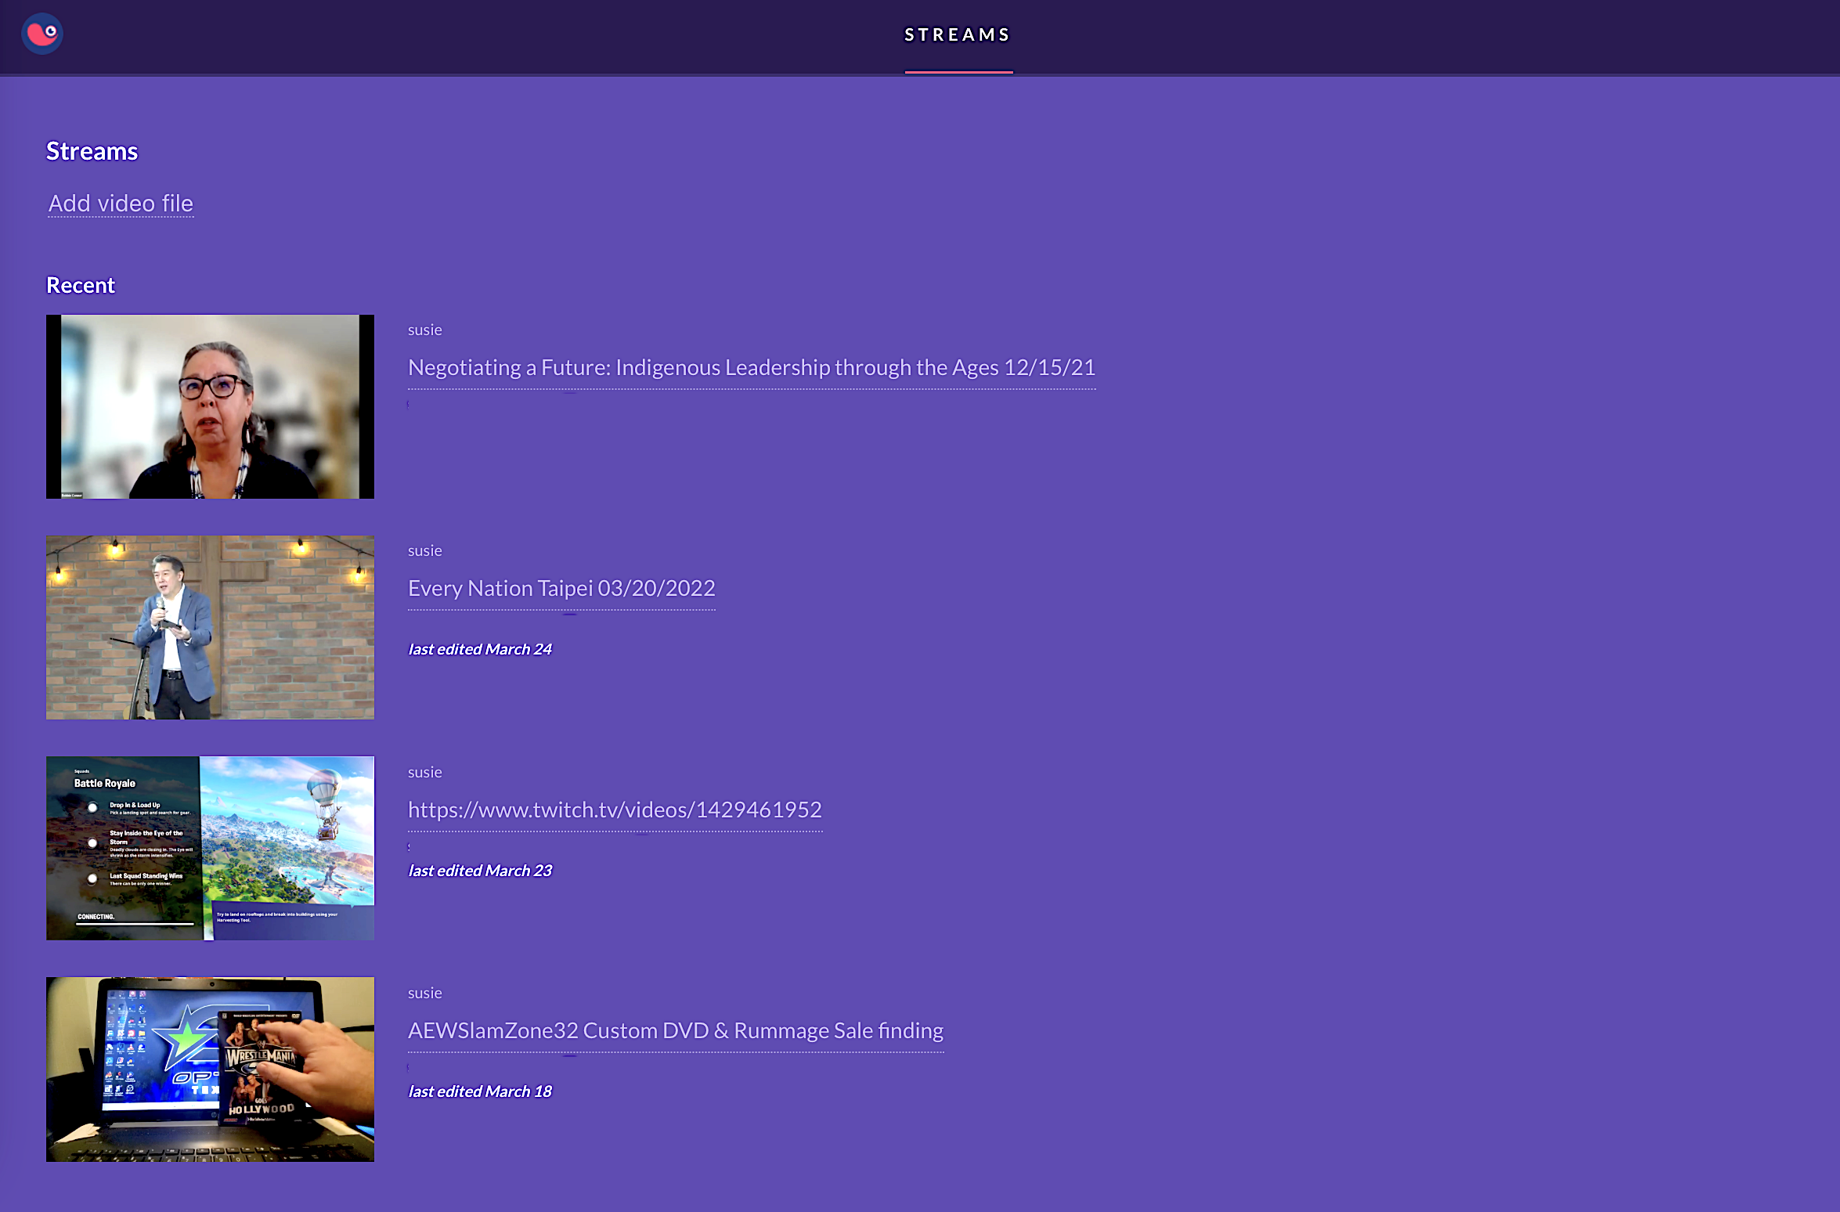Click the Battle Royale loading screen thumbnail
This screenshot has height=1212, width=1840.
click(x=210, y=849)
